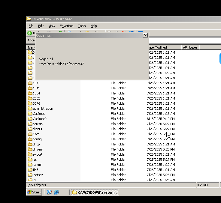Click the export folder icon

point(30,154)
